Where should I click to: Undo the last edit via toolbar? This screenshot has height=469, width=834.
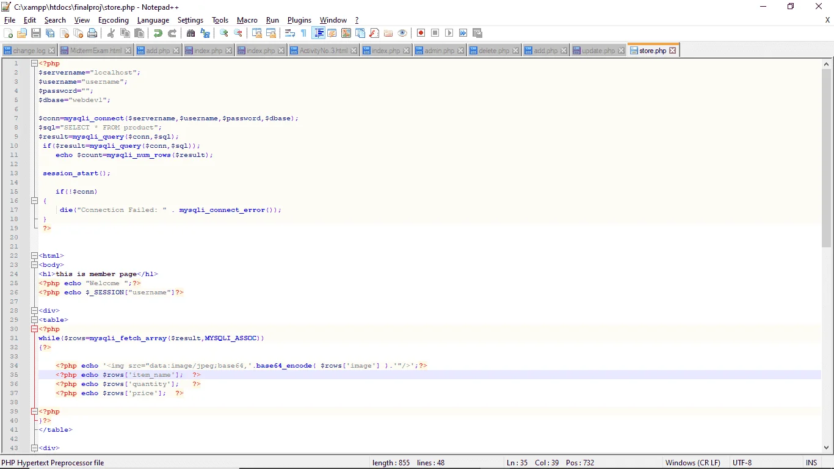point(158,33)
